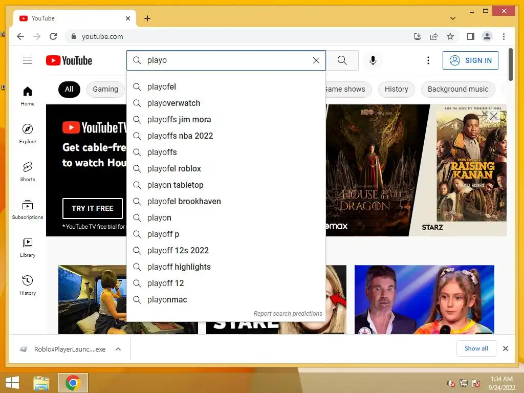524x393 pixels.
Task: Open Library in the sidebar
Action: (28, 247)
